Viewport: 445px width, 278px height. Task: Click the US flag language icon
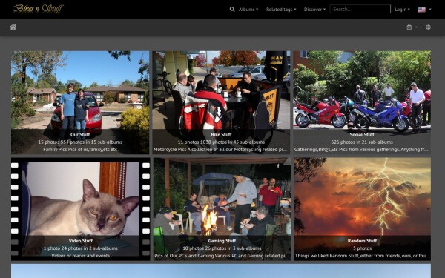click(422, 10)
